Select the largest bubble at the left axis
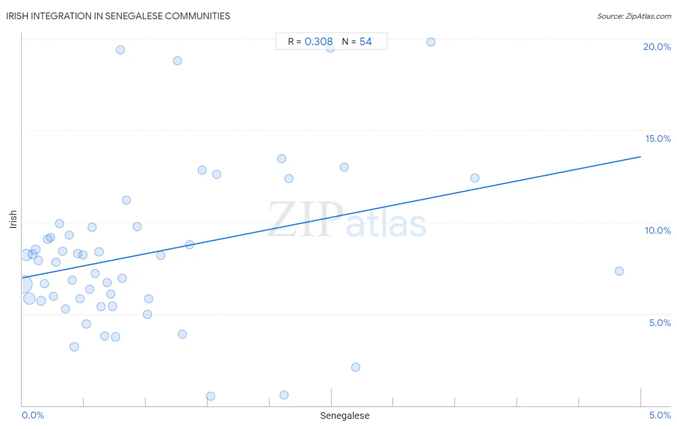 click(x=23, y=285)
